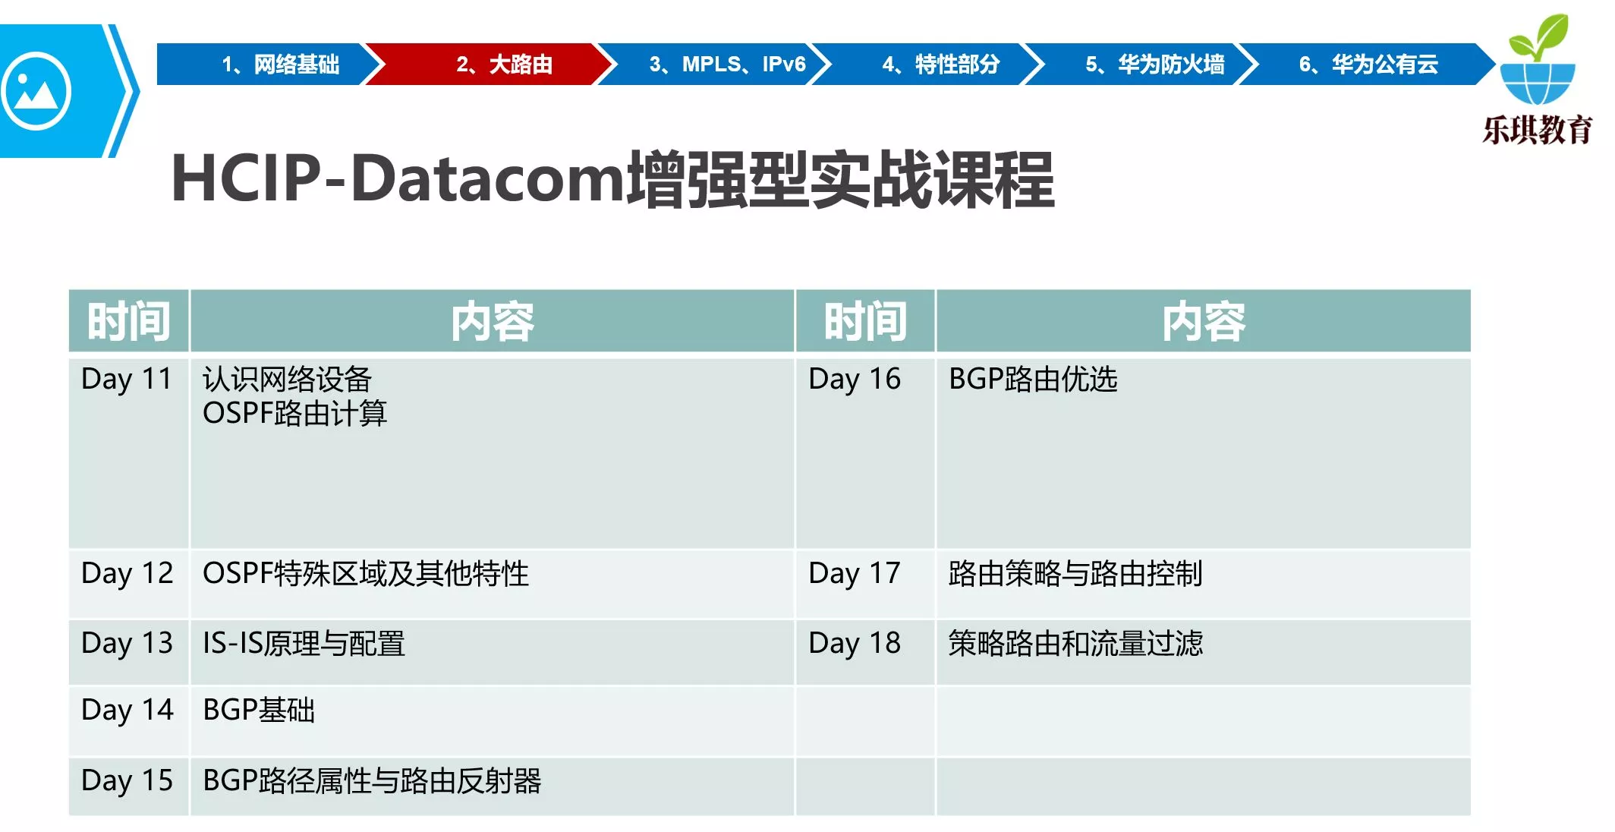1615x832 pixels.
Task: Select the BGP路由优选 cell
Action: [x=1033, y=380]
